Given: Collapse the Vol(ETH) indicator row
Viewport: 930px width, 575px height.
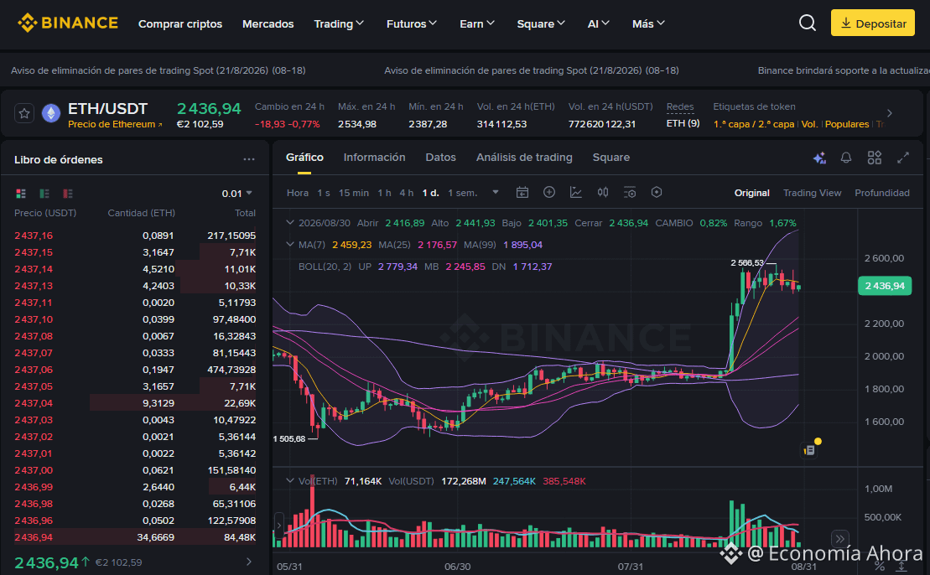Looking at the screenshot, I should (x=290, y=481).
